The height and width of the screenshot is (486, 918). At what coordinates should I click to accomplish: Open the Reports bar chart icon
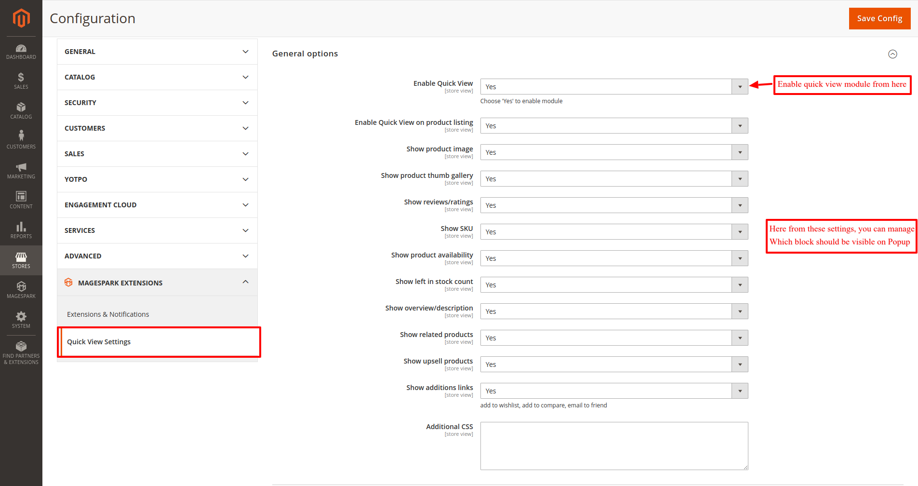21,227
